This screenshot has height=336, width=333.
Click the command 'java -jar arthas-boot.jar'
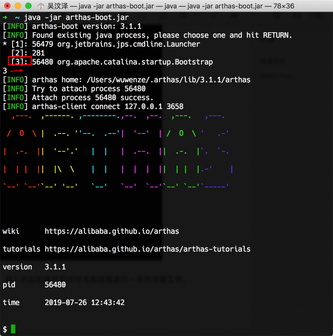[76, 17]
